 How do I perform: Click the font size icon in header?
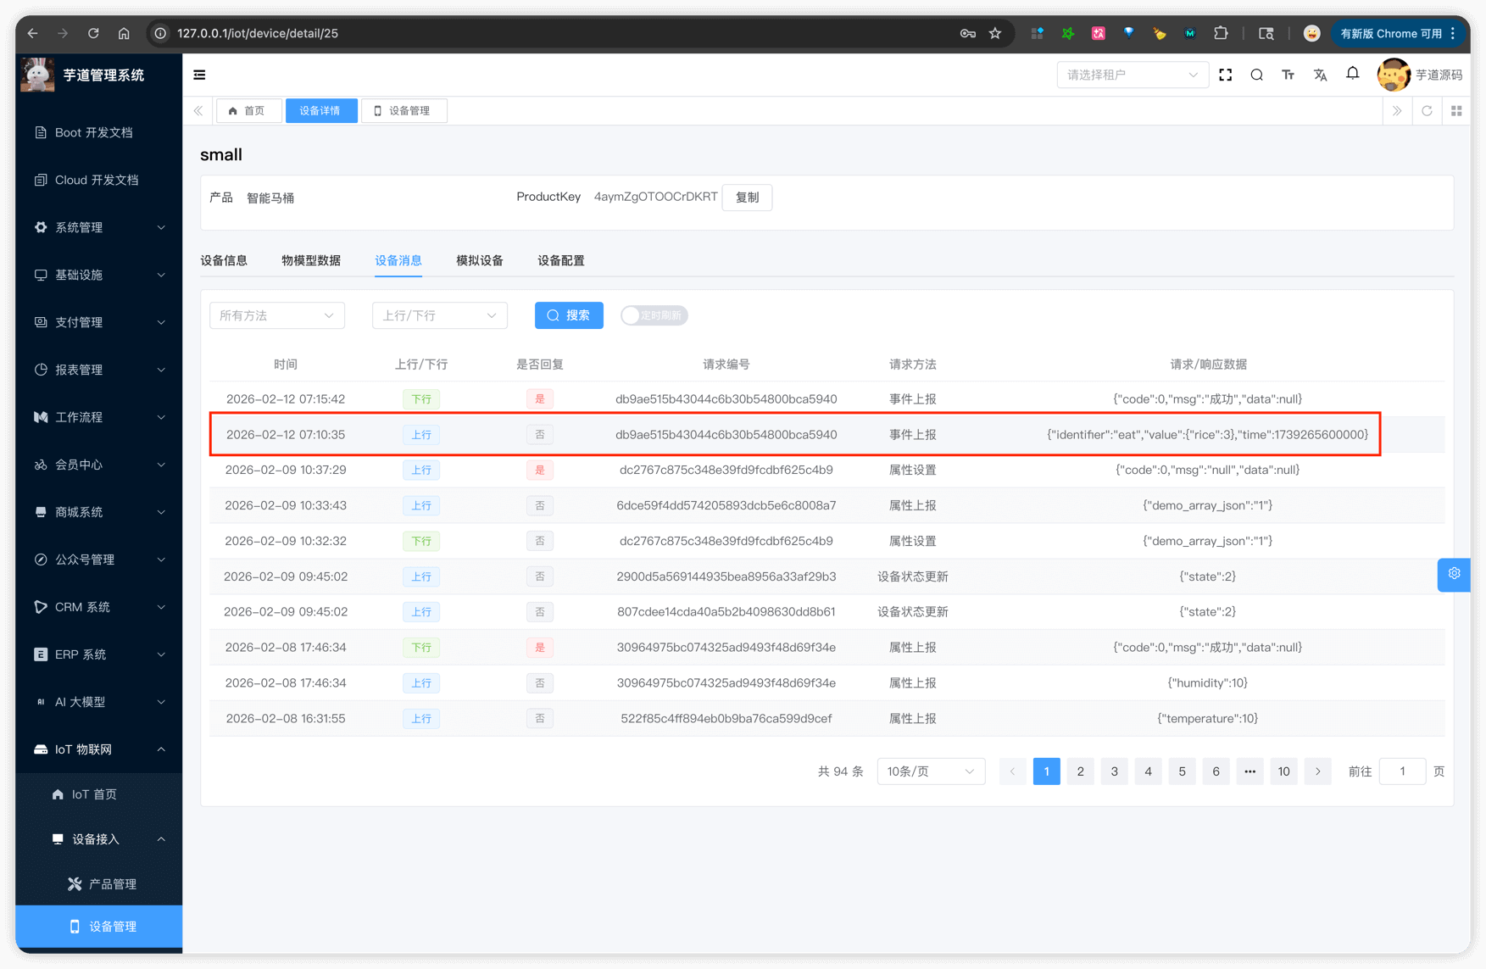pos(1288,75)
